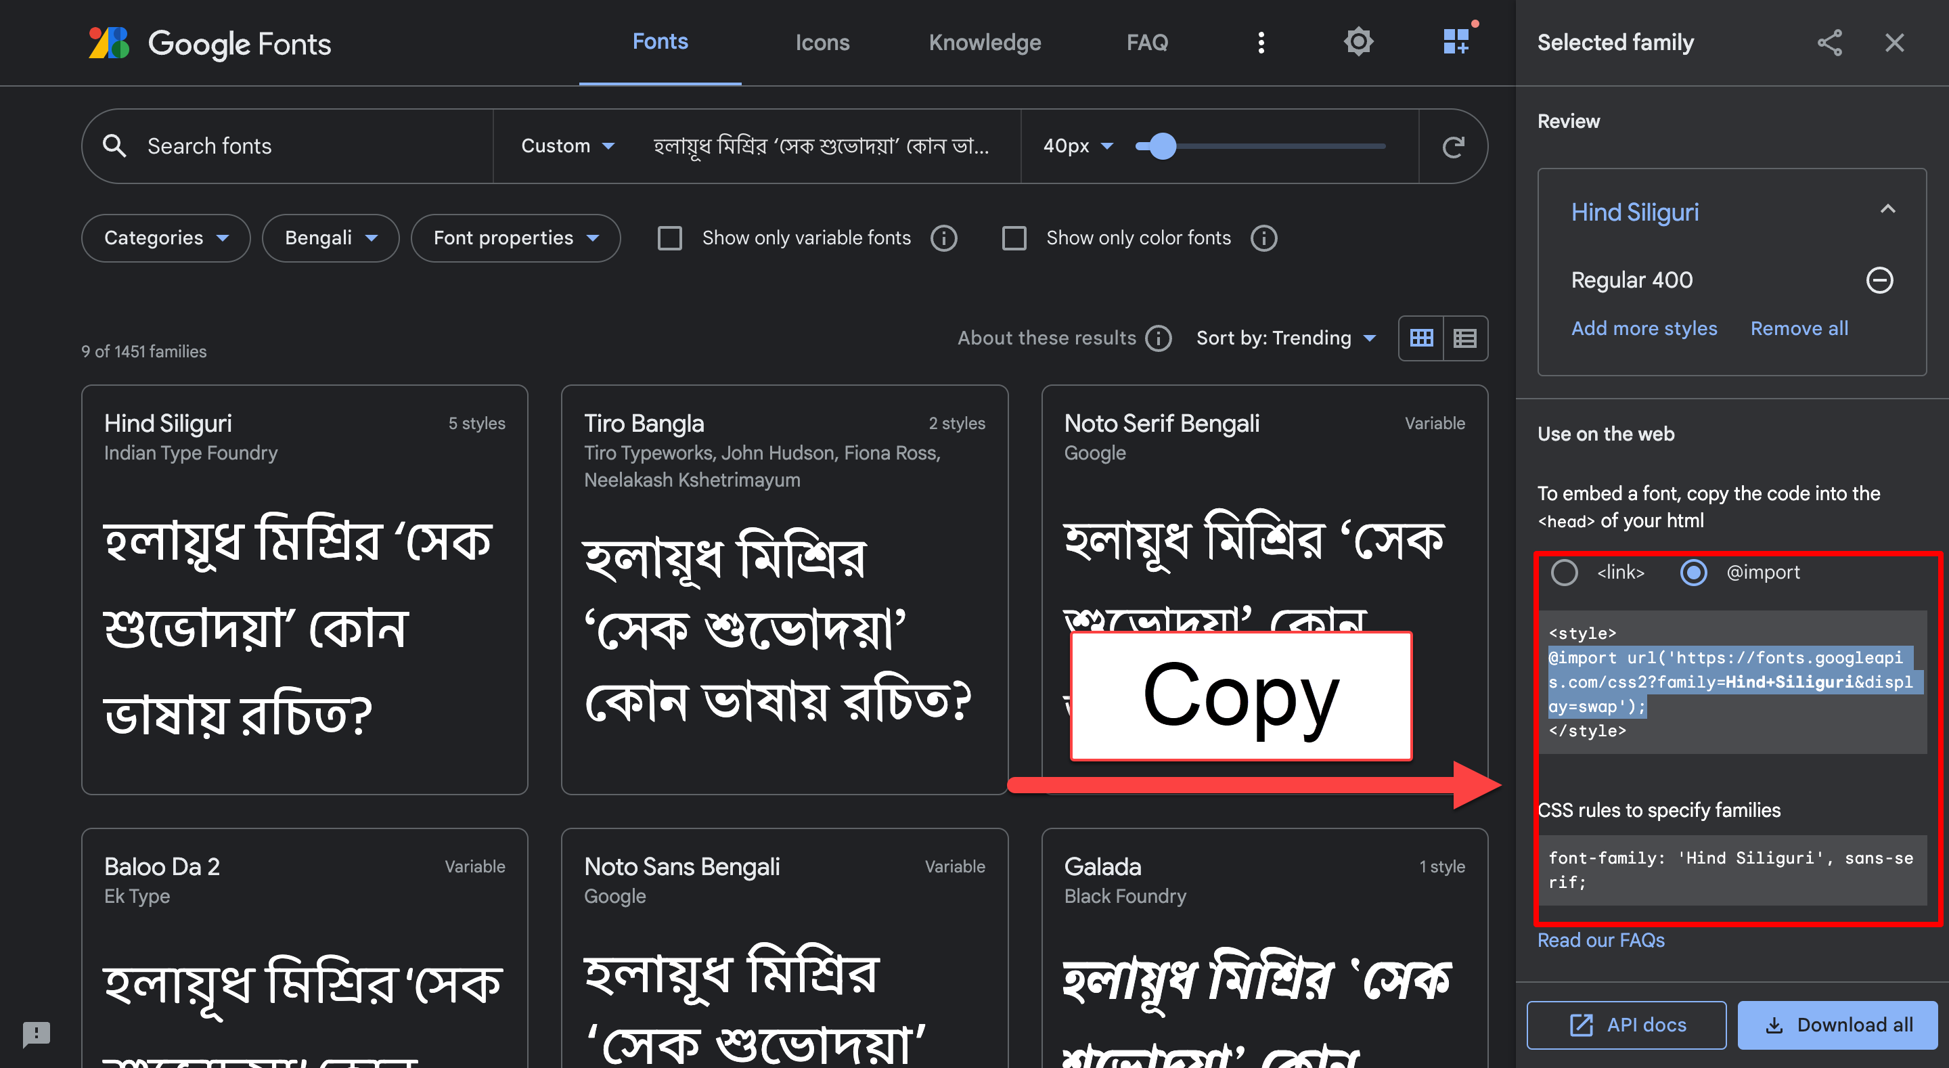
Task: Switch to grid view layout
Action: (x=1421, y=338)
